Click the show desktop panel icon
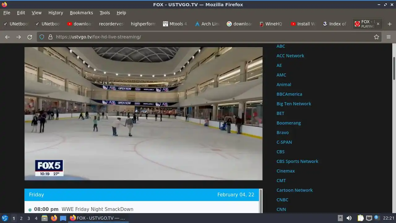Image resolution: width=396 pixels, height=223 pixels. (x=63, y=218)
